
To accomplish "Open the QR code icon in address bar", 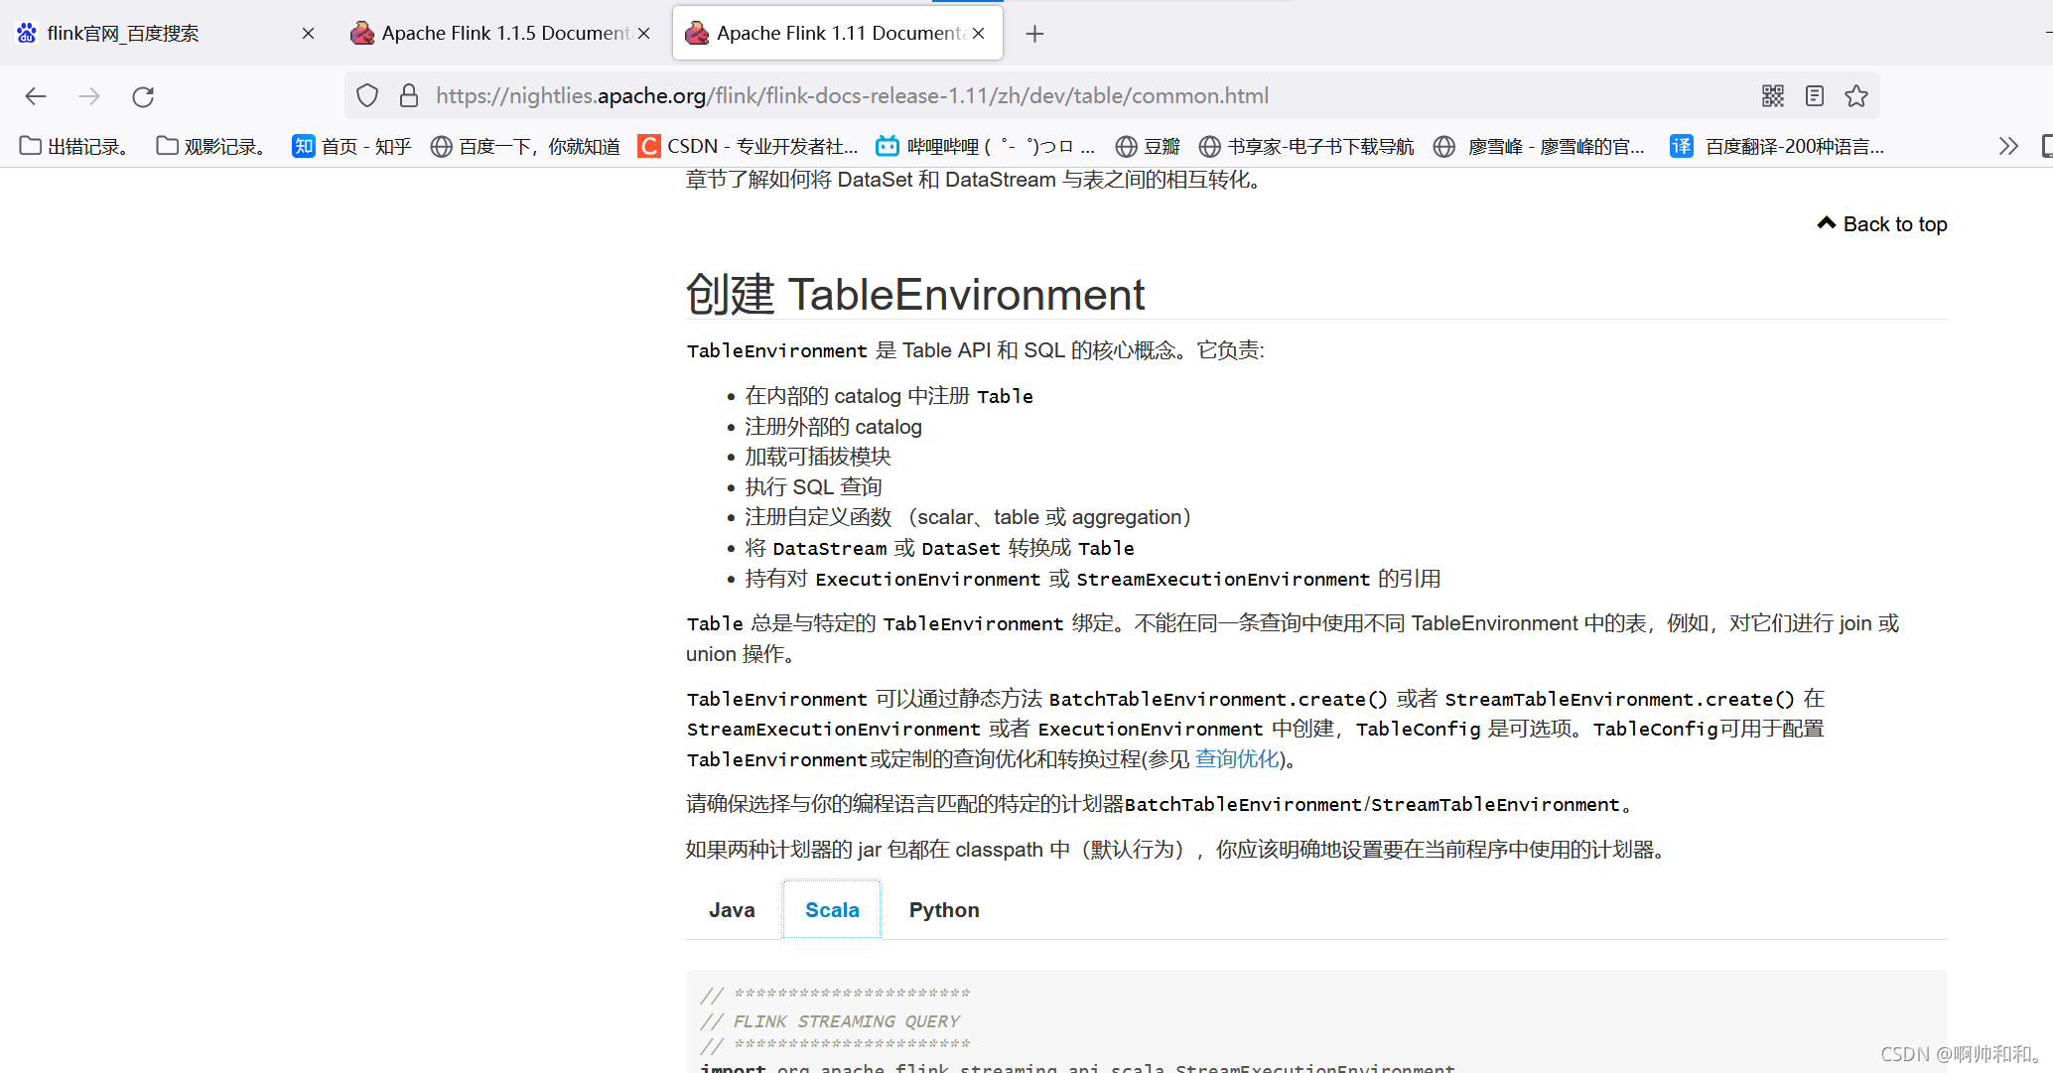I will [1773, 96].
